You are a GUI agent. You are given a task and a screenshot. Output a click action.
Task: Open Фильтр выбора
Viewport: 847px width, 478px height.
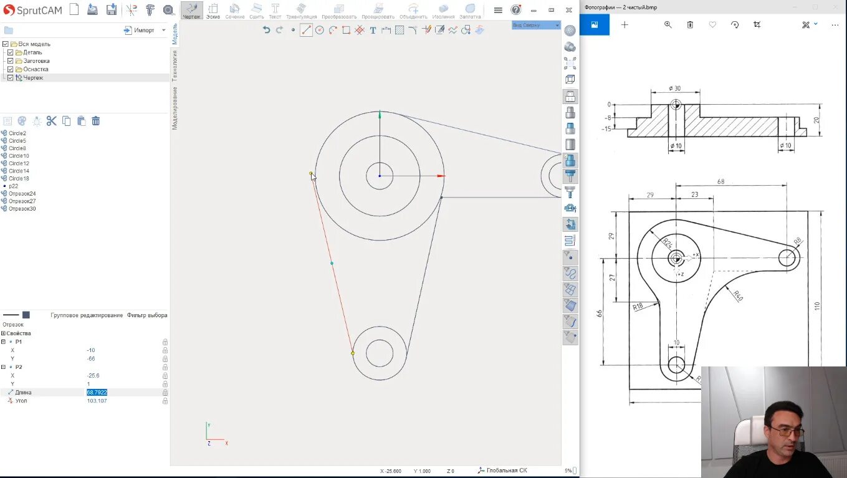click(147, 315)
